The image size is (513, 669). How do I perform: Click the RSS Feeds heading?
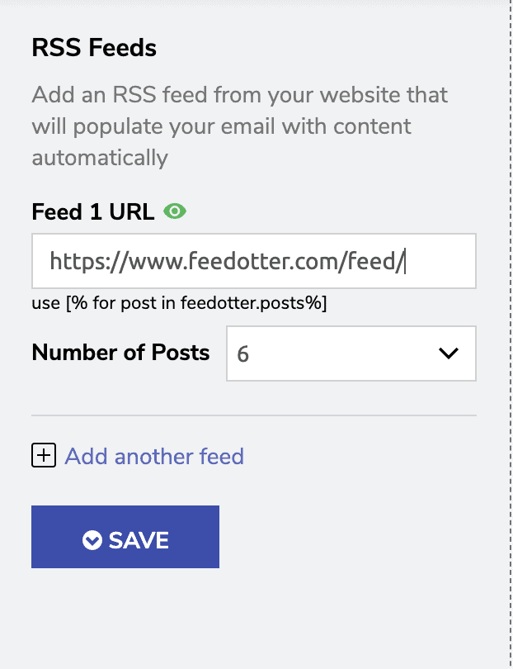tap(93, 48)
